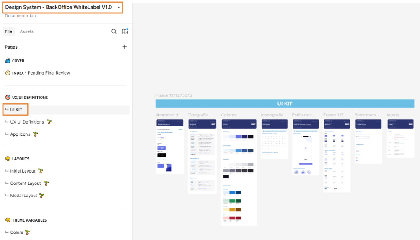Open the Colors page under Theme Variables
Image resolution: width=420 pixels, height=240 pixels.
17,232
